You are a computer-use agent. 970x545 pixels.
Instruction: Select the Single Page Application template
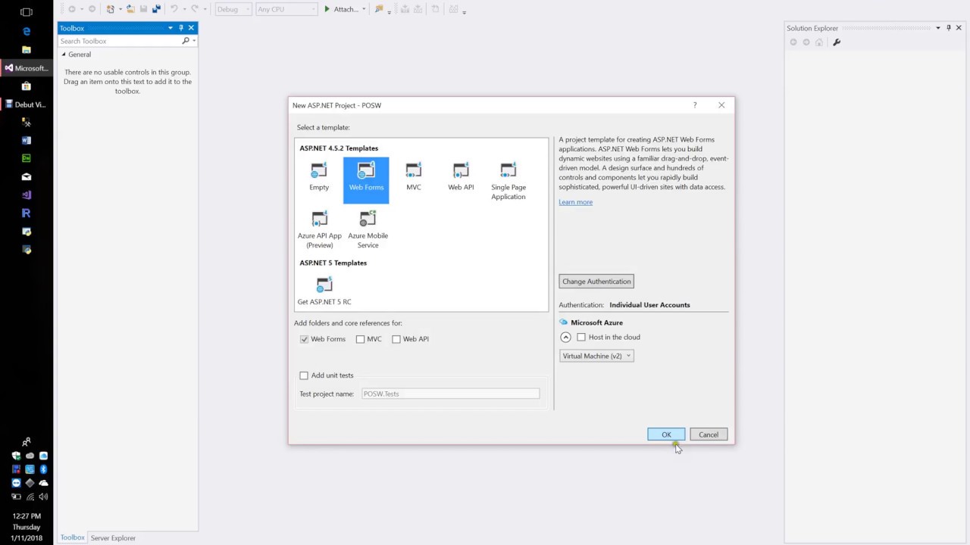pos(508,182)
